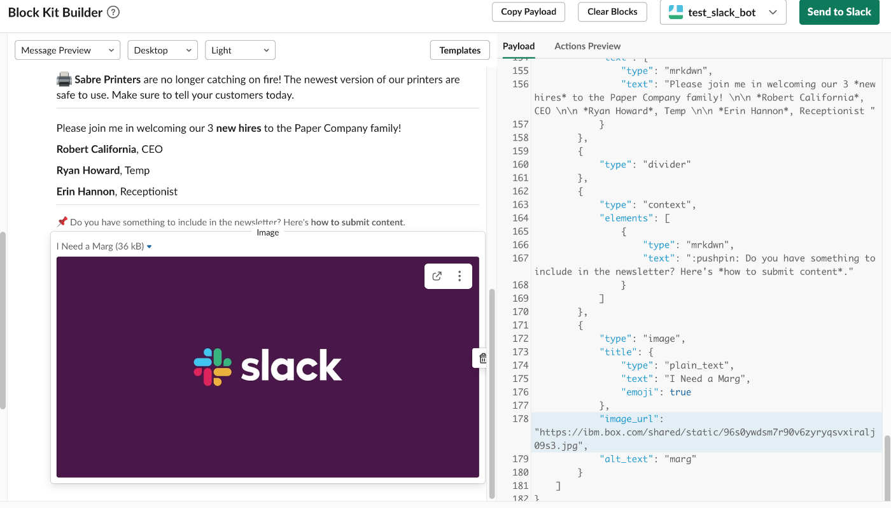Switch to the Payload tab
Viewport: 891px width, 508px height.
519,46
